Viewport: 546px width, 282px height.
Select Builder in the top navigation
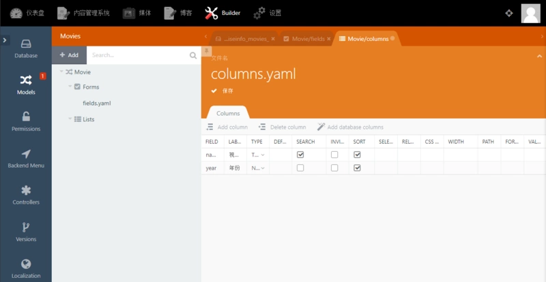[x=222, y=13]
